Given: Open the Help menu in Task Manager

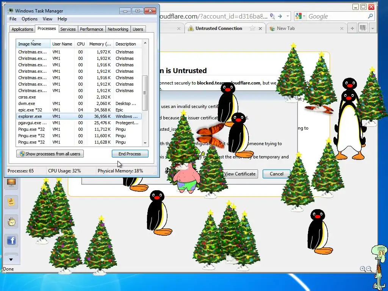Looking at the screenshot, I should (62, 19).
